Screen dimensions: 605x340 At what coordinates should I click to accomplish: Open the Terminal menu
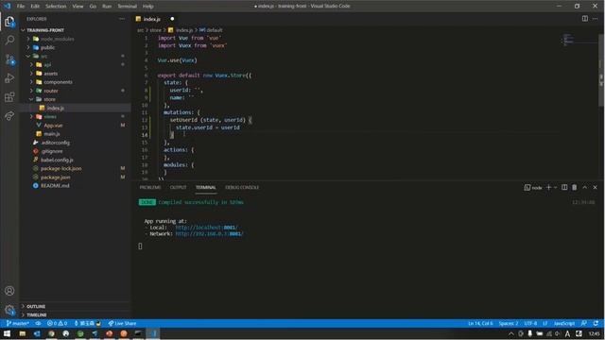click(x=128, y=7)
